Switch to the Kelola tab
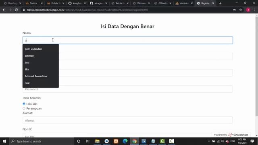 pyautogui.click(x=120, y=3)
